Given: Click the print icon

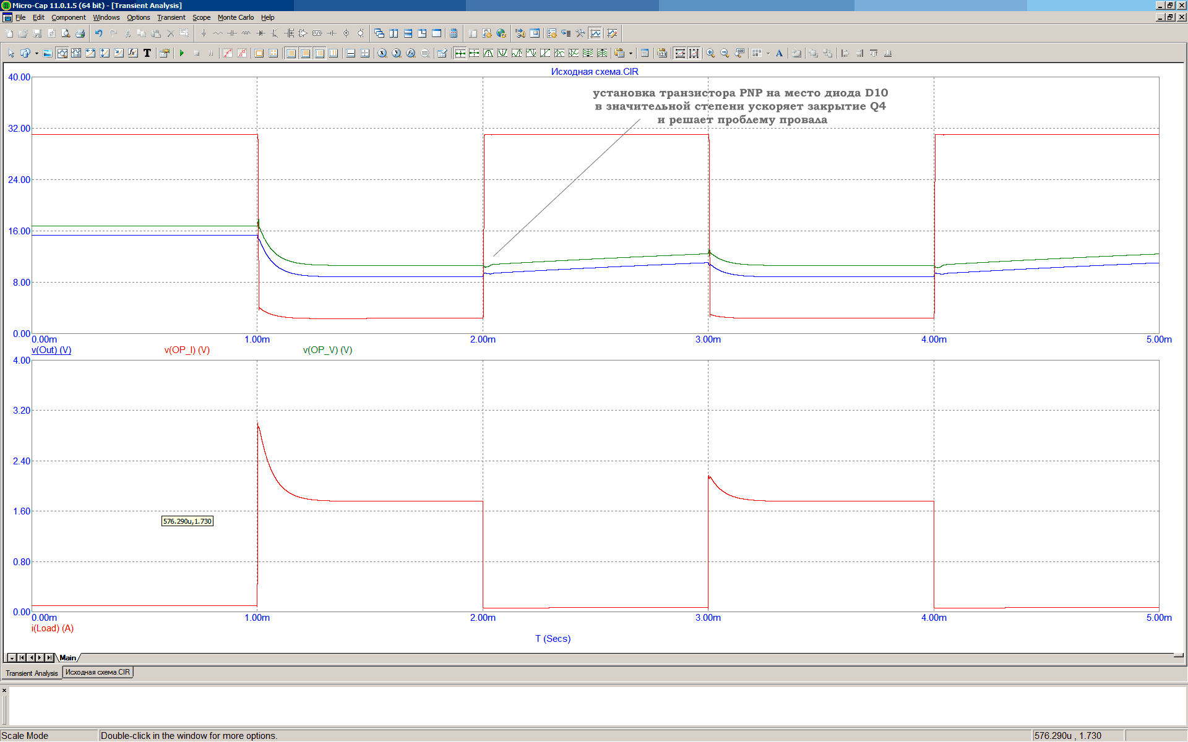Looking at the screenshot, I should point(80,34).
